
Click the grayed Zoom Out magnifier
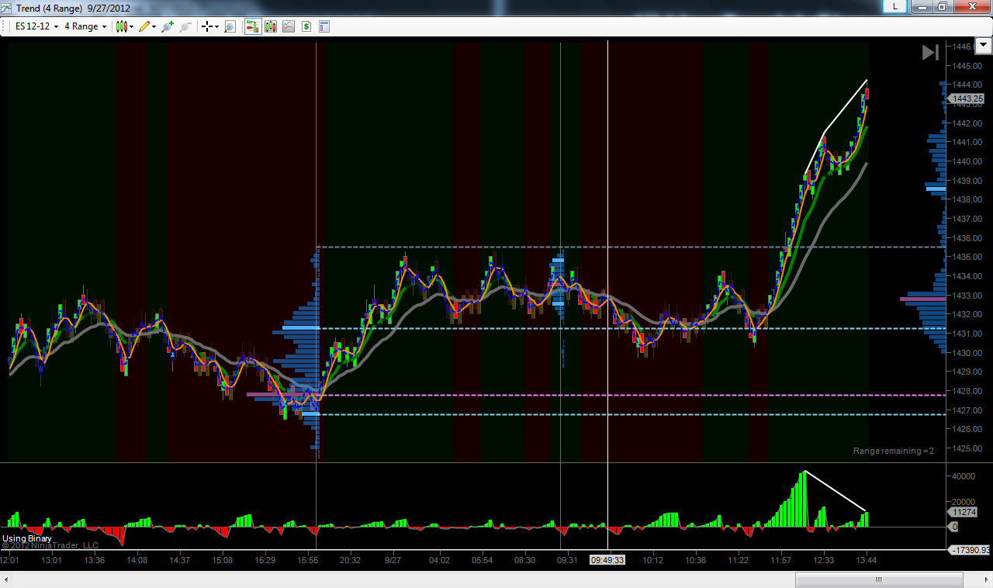(x=185, y=26)
